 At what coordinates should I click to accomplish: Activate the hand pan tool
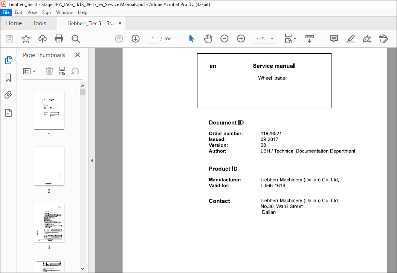208,39
